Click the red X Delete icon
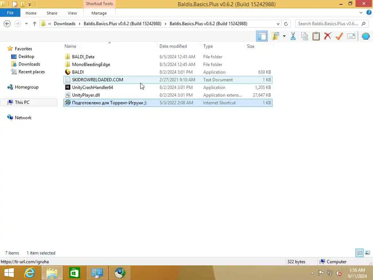Screen dimensions: 373x280 327,36
